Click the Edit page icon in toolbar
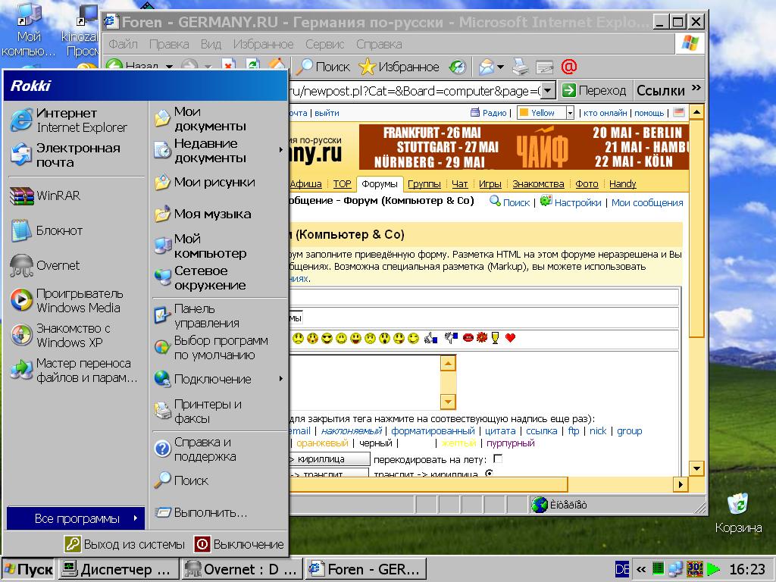776x582 pixels. [x=544, y=67]
